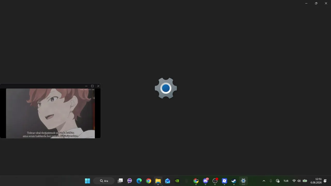This screenshot has width=331, height=186.
Task: Launch the purple chat app on taskbar
Action: coord(130,181)
